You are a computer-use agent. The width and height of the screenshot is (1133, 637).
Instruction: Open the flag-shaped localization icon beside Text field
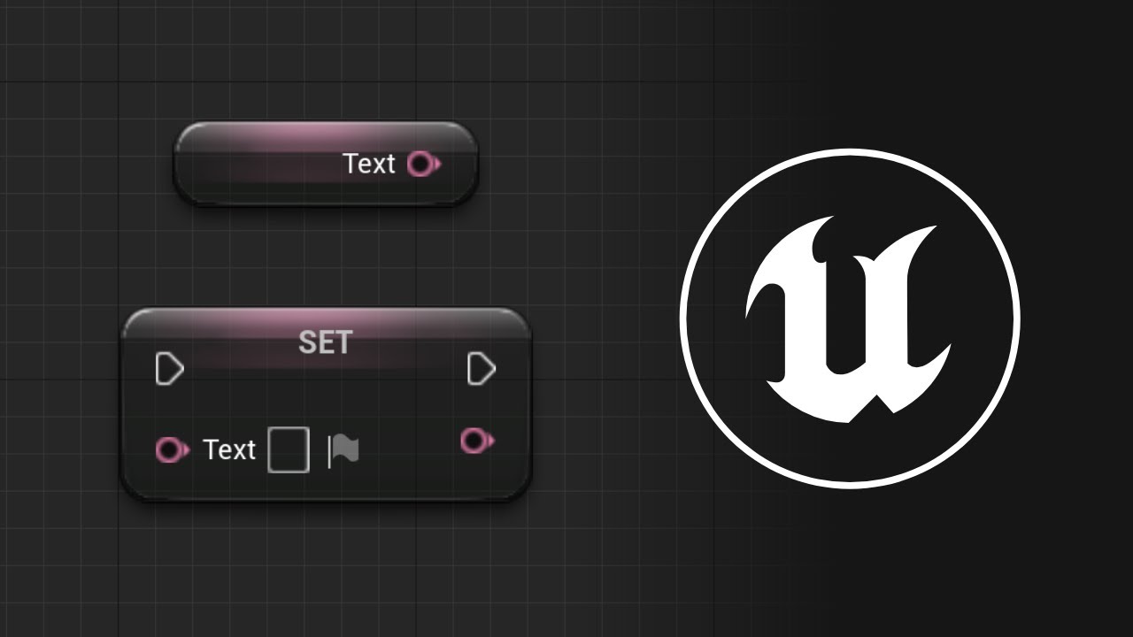click(x=343, y=450)
